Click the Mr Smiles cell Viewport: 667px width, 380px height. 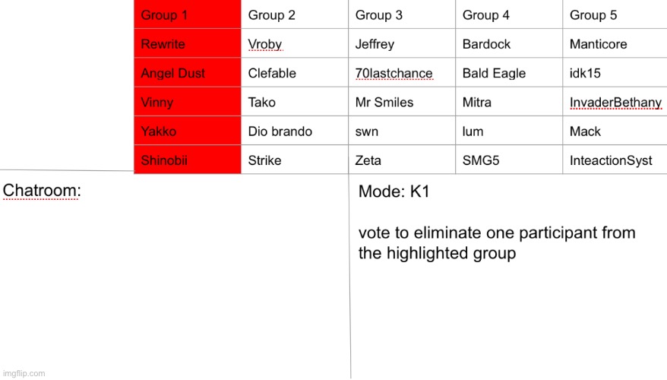coord(402,102)
